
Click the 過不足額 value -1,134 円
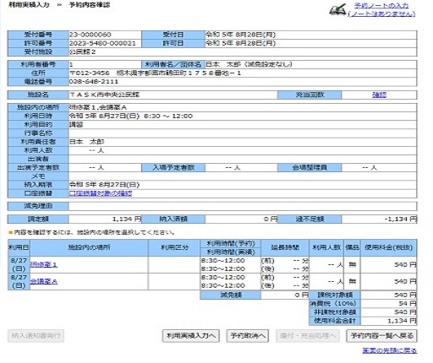point(400,219)
